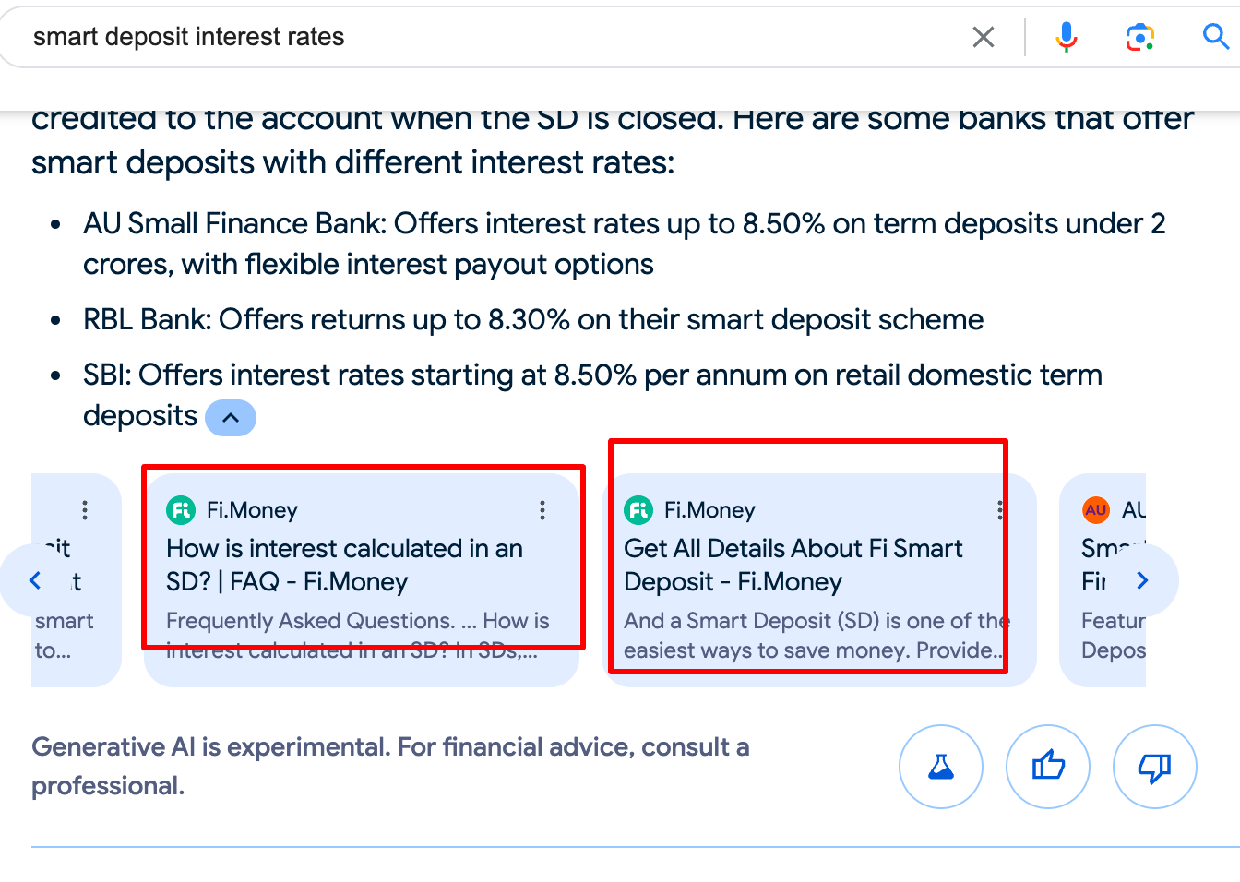Click the AU bank logo on rightmost card
Viewport: 1240px width, 882px height.
(1096, 509)
